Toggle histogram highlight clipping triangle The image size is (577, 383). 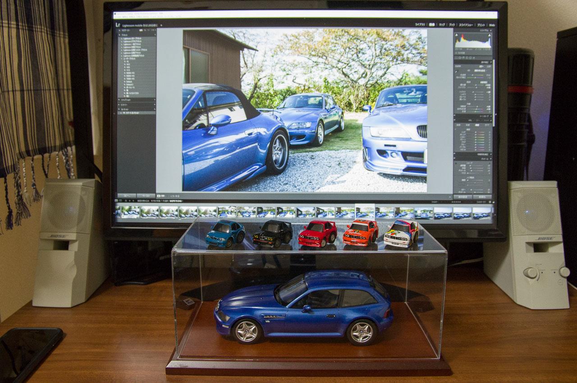(490, 35)
